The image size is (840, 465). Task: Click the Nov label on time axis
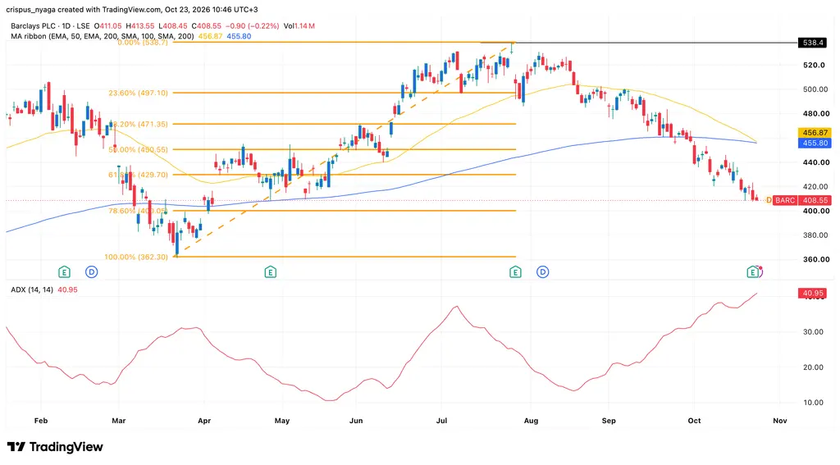pos(780,421)
